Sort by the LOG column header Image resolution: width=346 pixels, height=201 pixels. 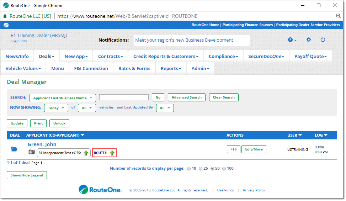point(321,135)
